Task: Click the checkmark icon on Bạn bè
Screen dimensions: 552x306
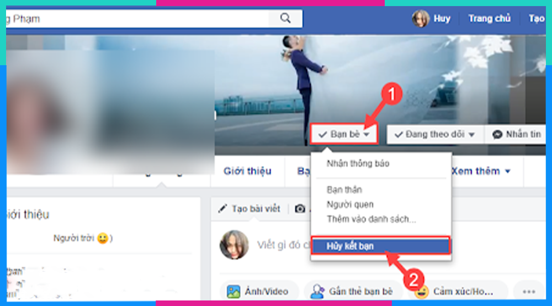Action: (322, 135)
